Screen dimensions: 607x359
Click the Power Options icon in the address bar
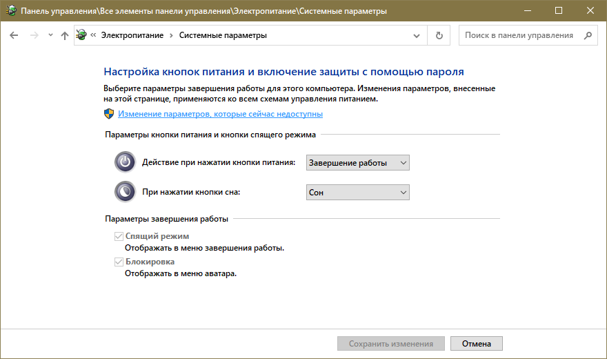coord(82,35)
